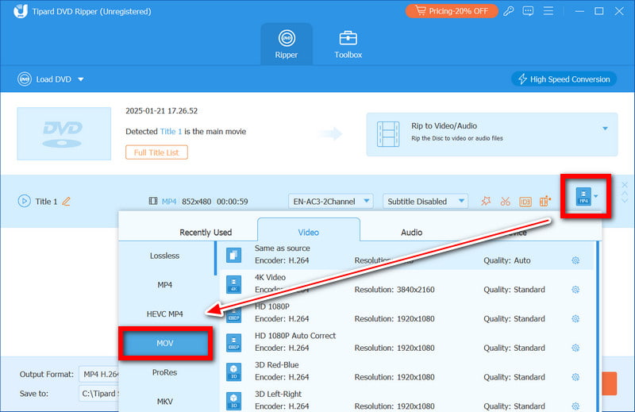Click the Same as source preset icon
635x412 pixels.
coord(233,256)
